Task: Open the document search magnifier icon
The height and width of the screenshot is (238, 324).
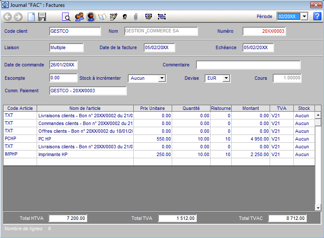Action: click(66, 17)
